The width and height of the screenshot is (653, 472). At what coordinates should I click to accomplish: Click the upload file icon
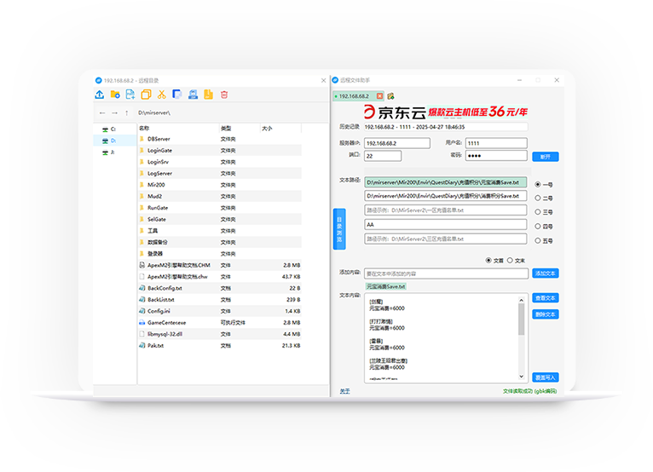coord(100,95)
